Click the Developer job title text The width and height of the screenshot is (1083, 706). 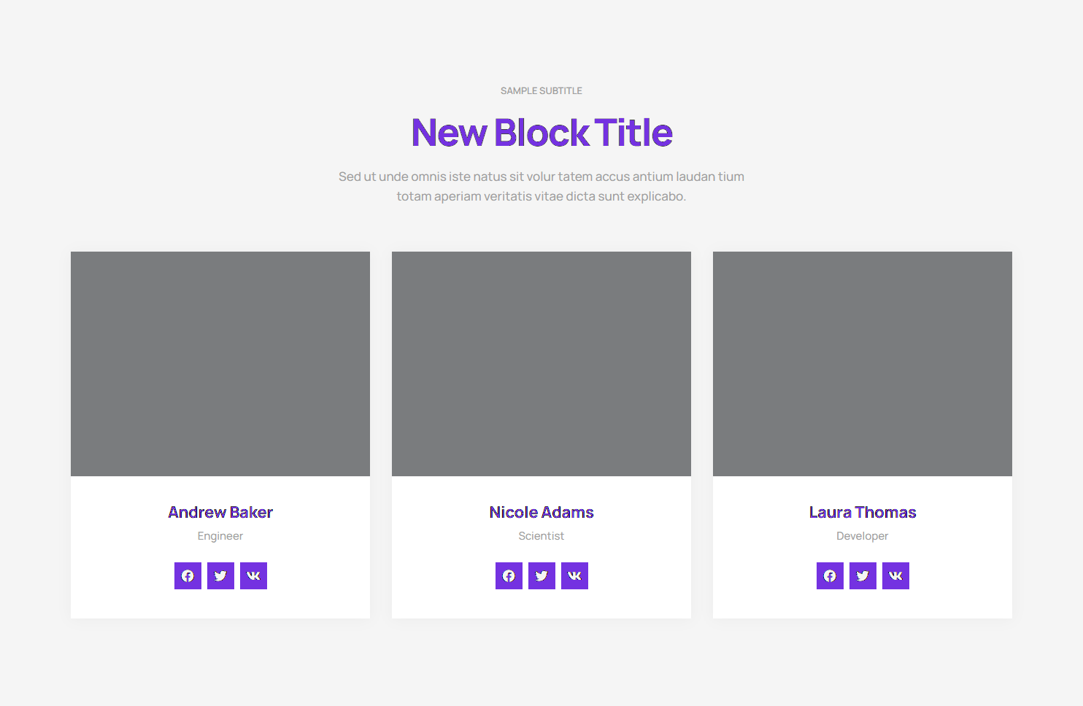click(863, 536)
